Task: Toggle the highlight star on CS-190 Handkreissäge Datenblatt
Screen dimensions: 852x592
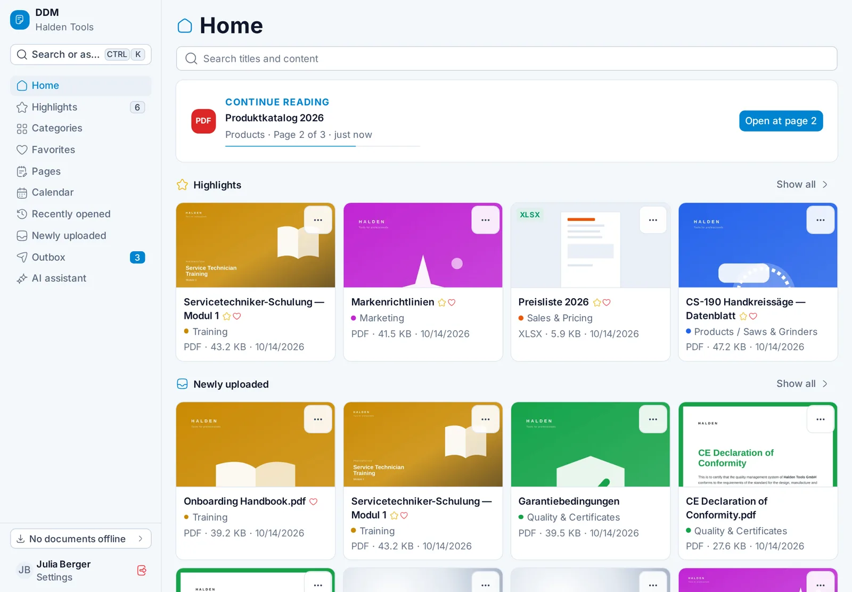Action: (743, 316)
